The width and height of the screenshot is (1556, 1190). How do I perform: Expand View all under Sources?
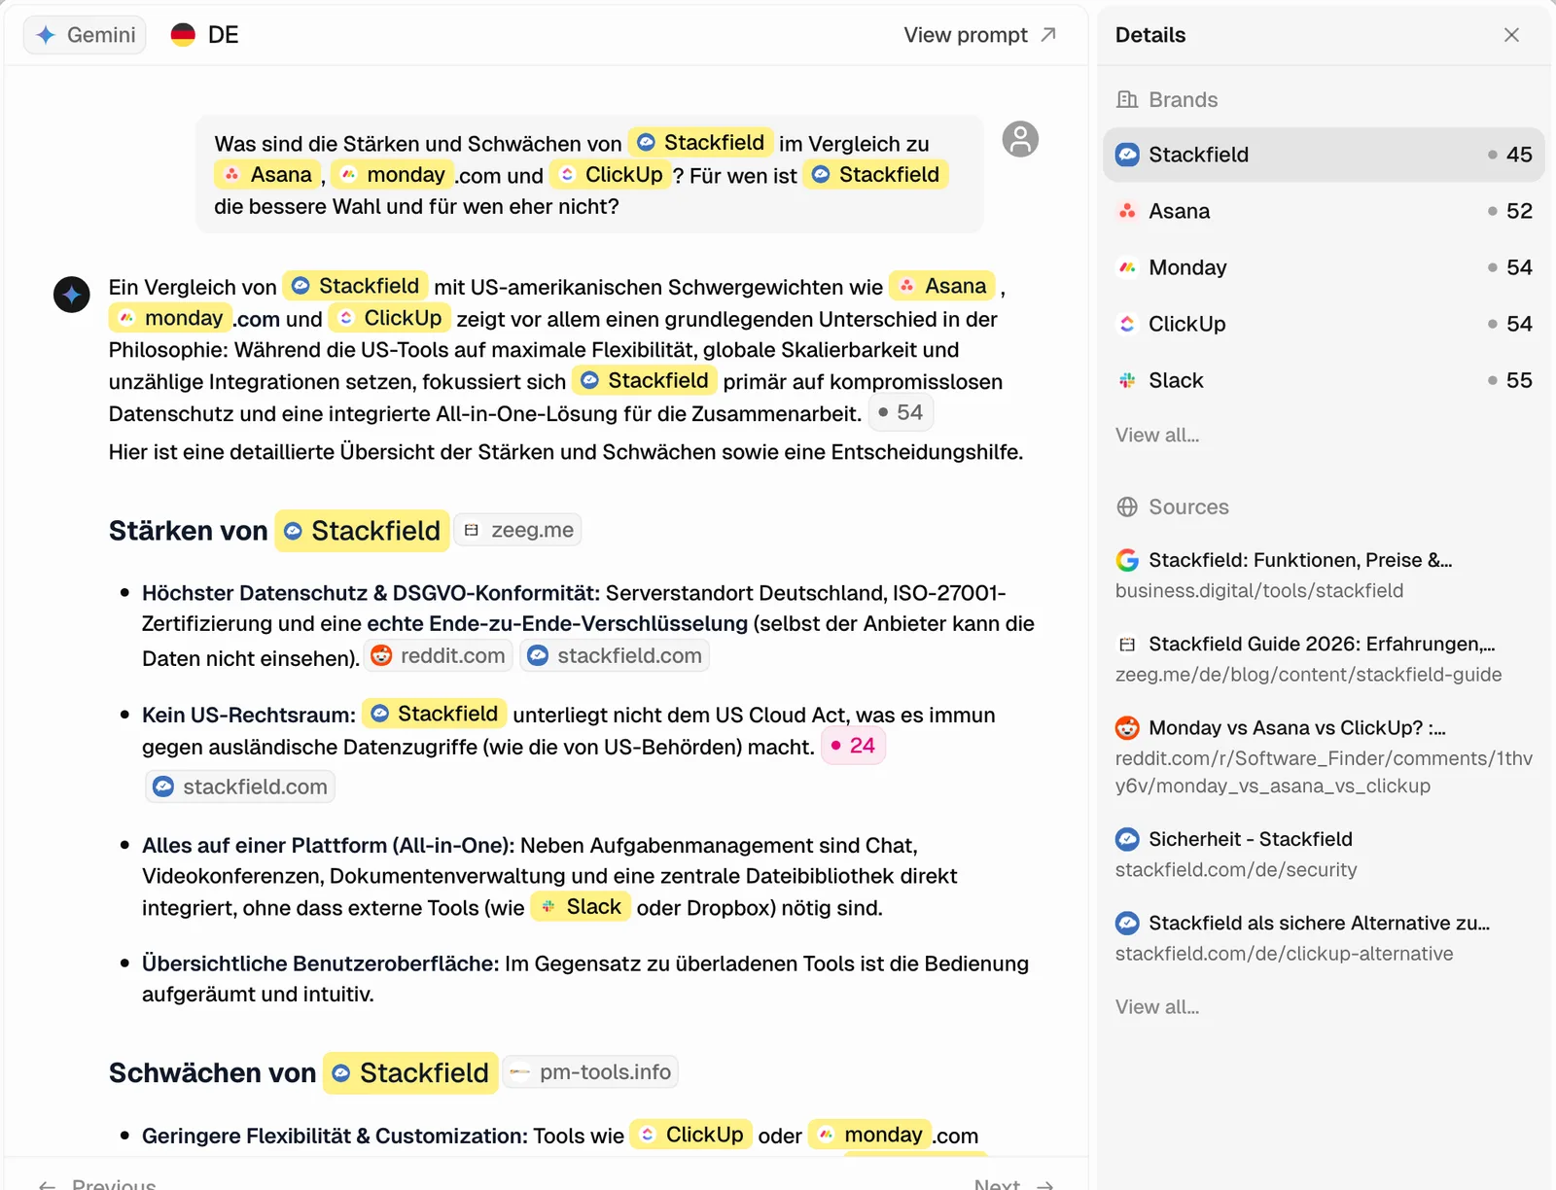[x=1157, y=1007]
